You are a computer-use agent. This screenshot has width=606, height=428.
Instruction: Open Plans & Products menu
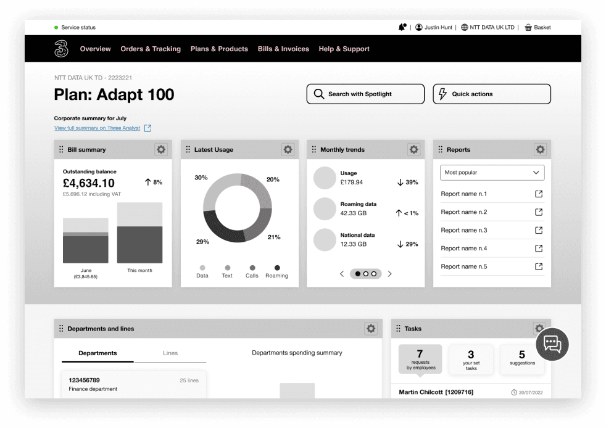[219, 49]
